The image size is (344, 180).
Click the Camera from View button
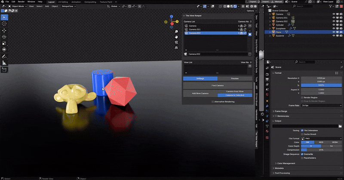pos(235,92)
